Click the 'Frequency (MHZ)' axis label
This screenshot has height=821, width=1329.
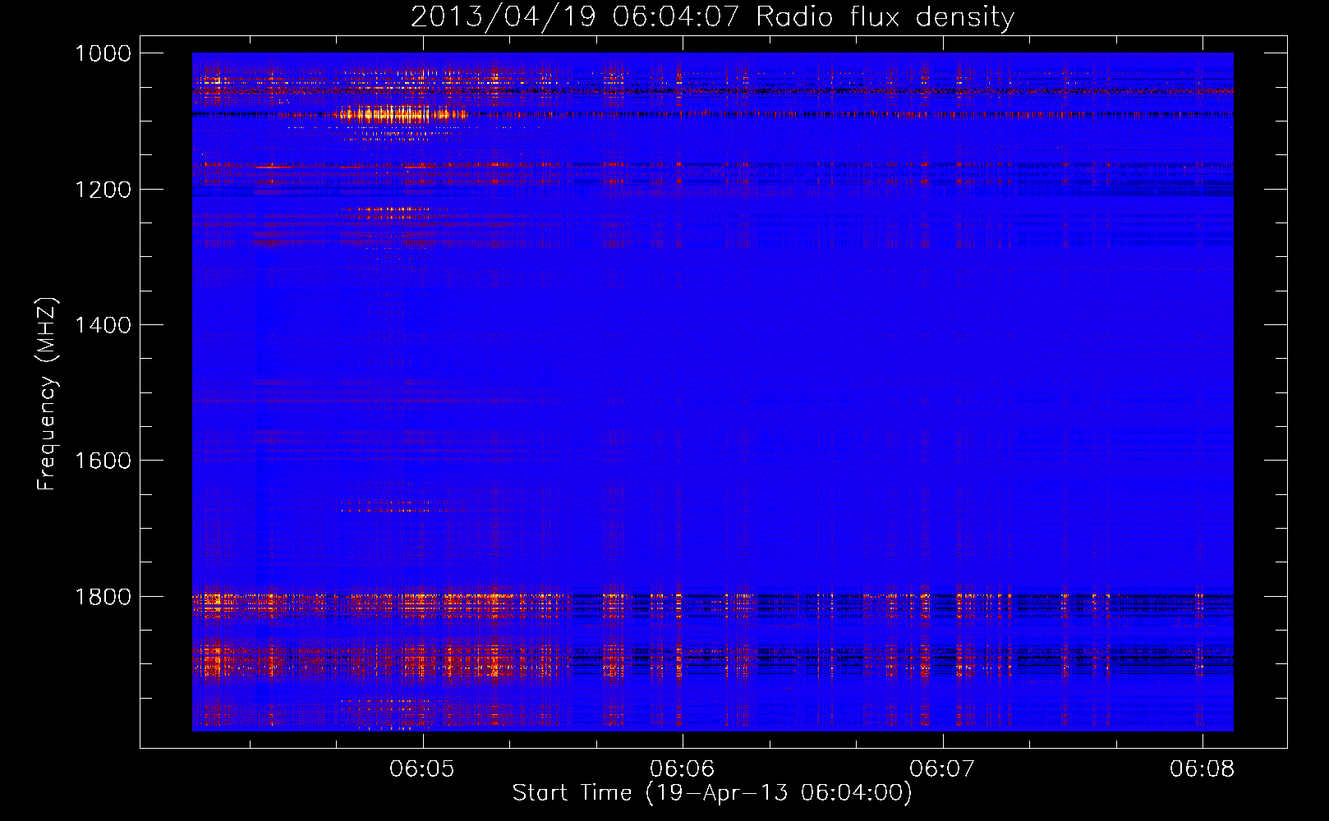pyautogui.click(x=47, y=394)
